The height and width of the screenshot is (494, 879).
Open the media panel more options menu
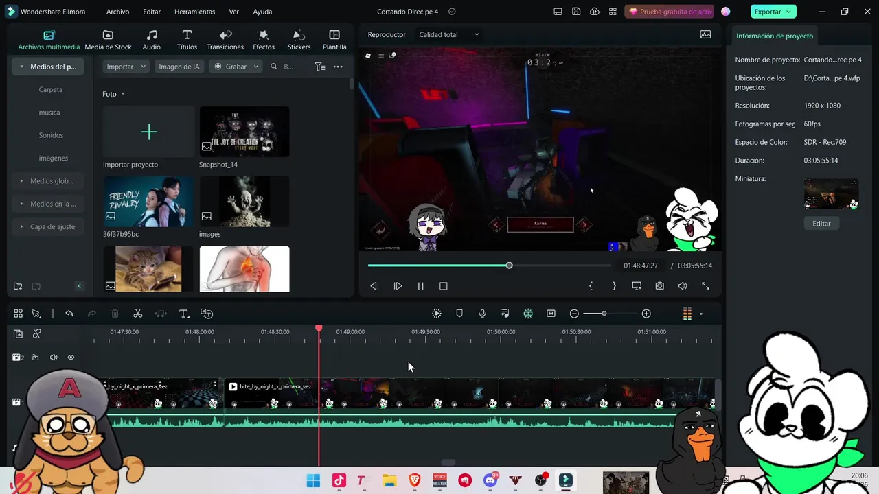pyautogui.click(x=338, y=67)
